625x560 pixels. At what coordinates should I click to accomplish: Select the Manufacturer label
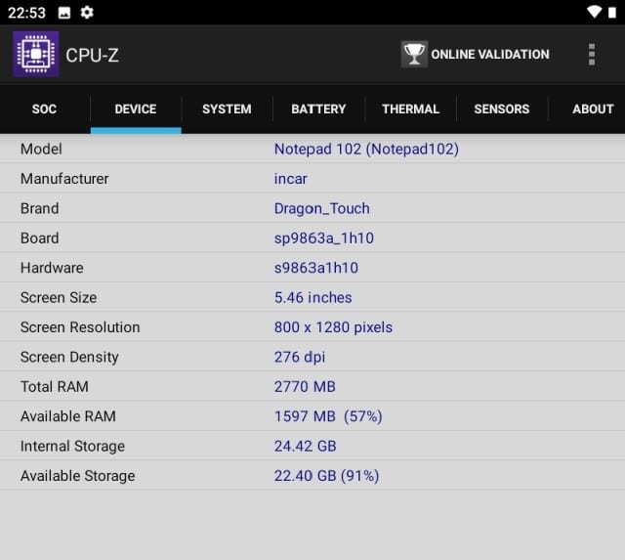[x=64, y=179]
